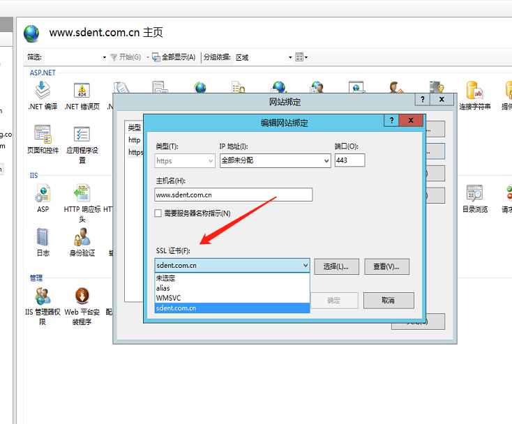Screen dimensions: 512x424
Task: Select WMSVC from certificate list
Action: point(168,298)
